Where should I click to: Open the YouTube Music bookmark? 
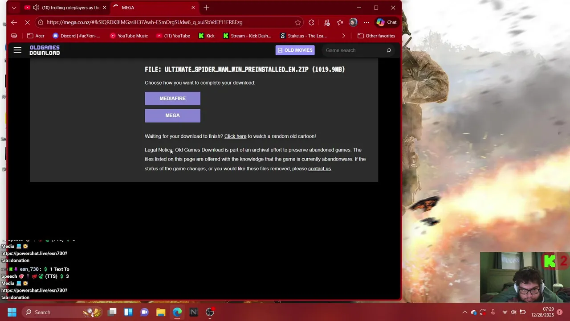[x=129, y=36]
